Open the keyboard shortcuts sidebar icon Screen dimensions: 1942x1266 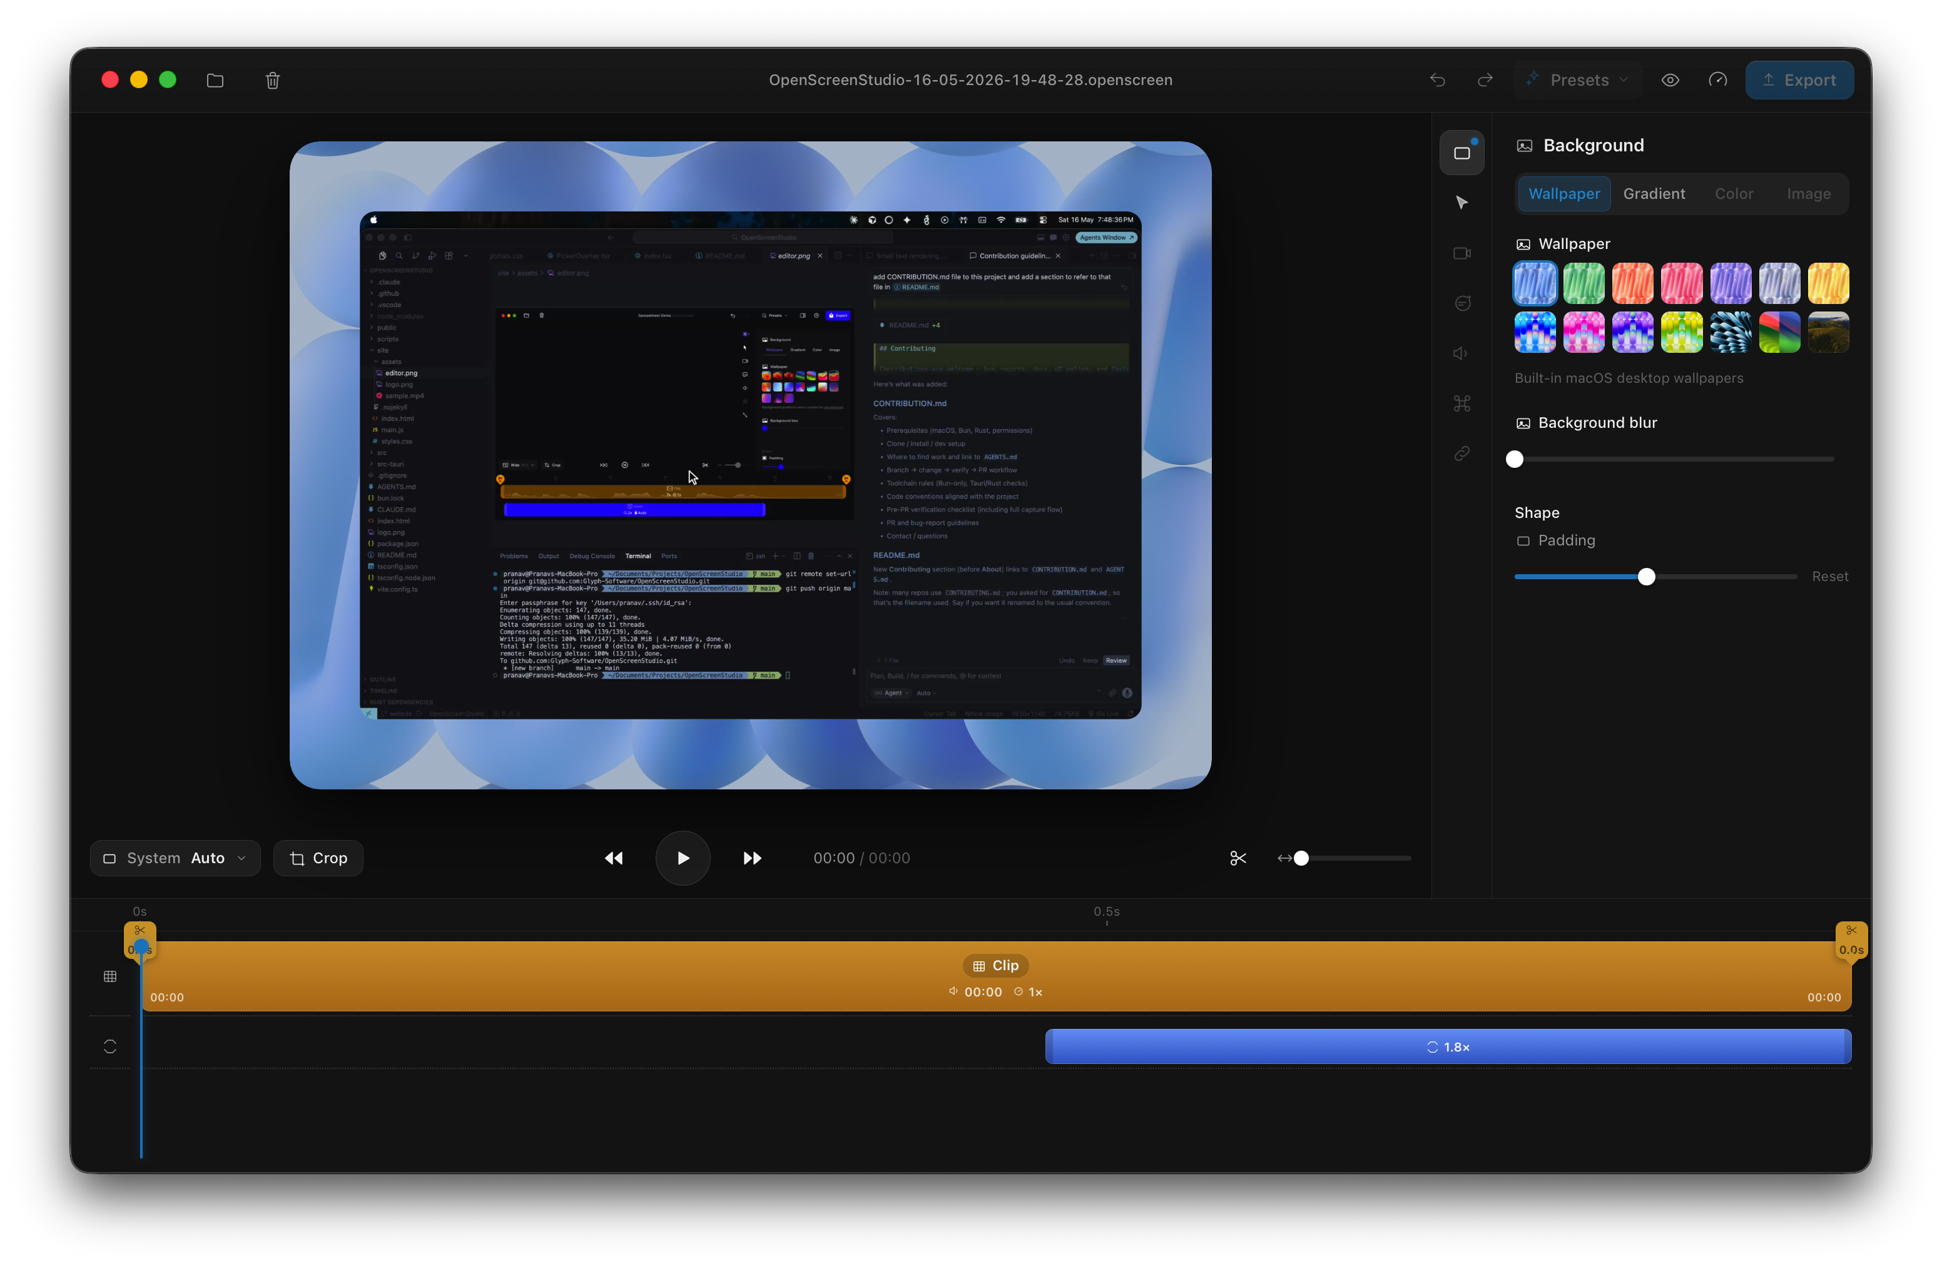(1462, 404)
